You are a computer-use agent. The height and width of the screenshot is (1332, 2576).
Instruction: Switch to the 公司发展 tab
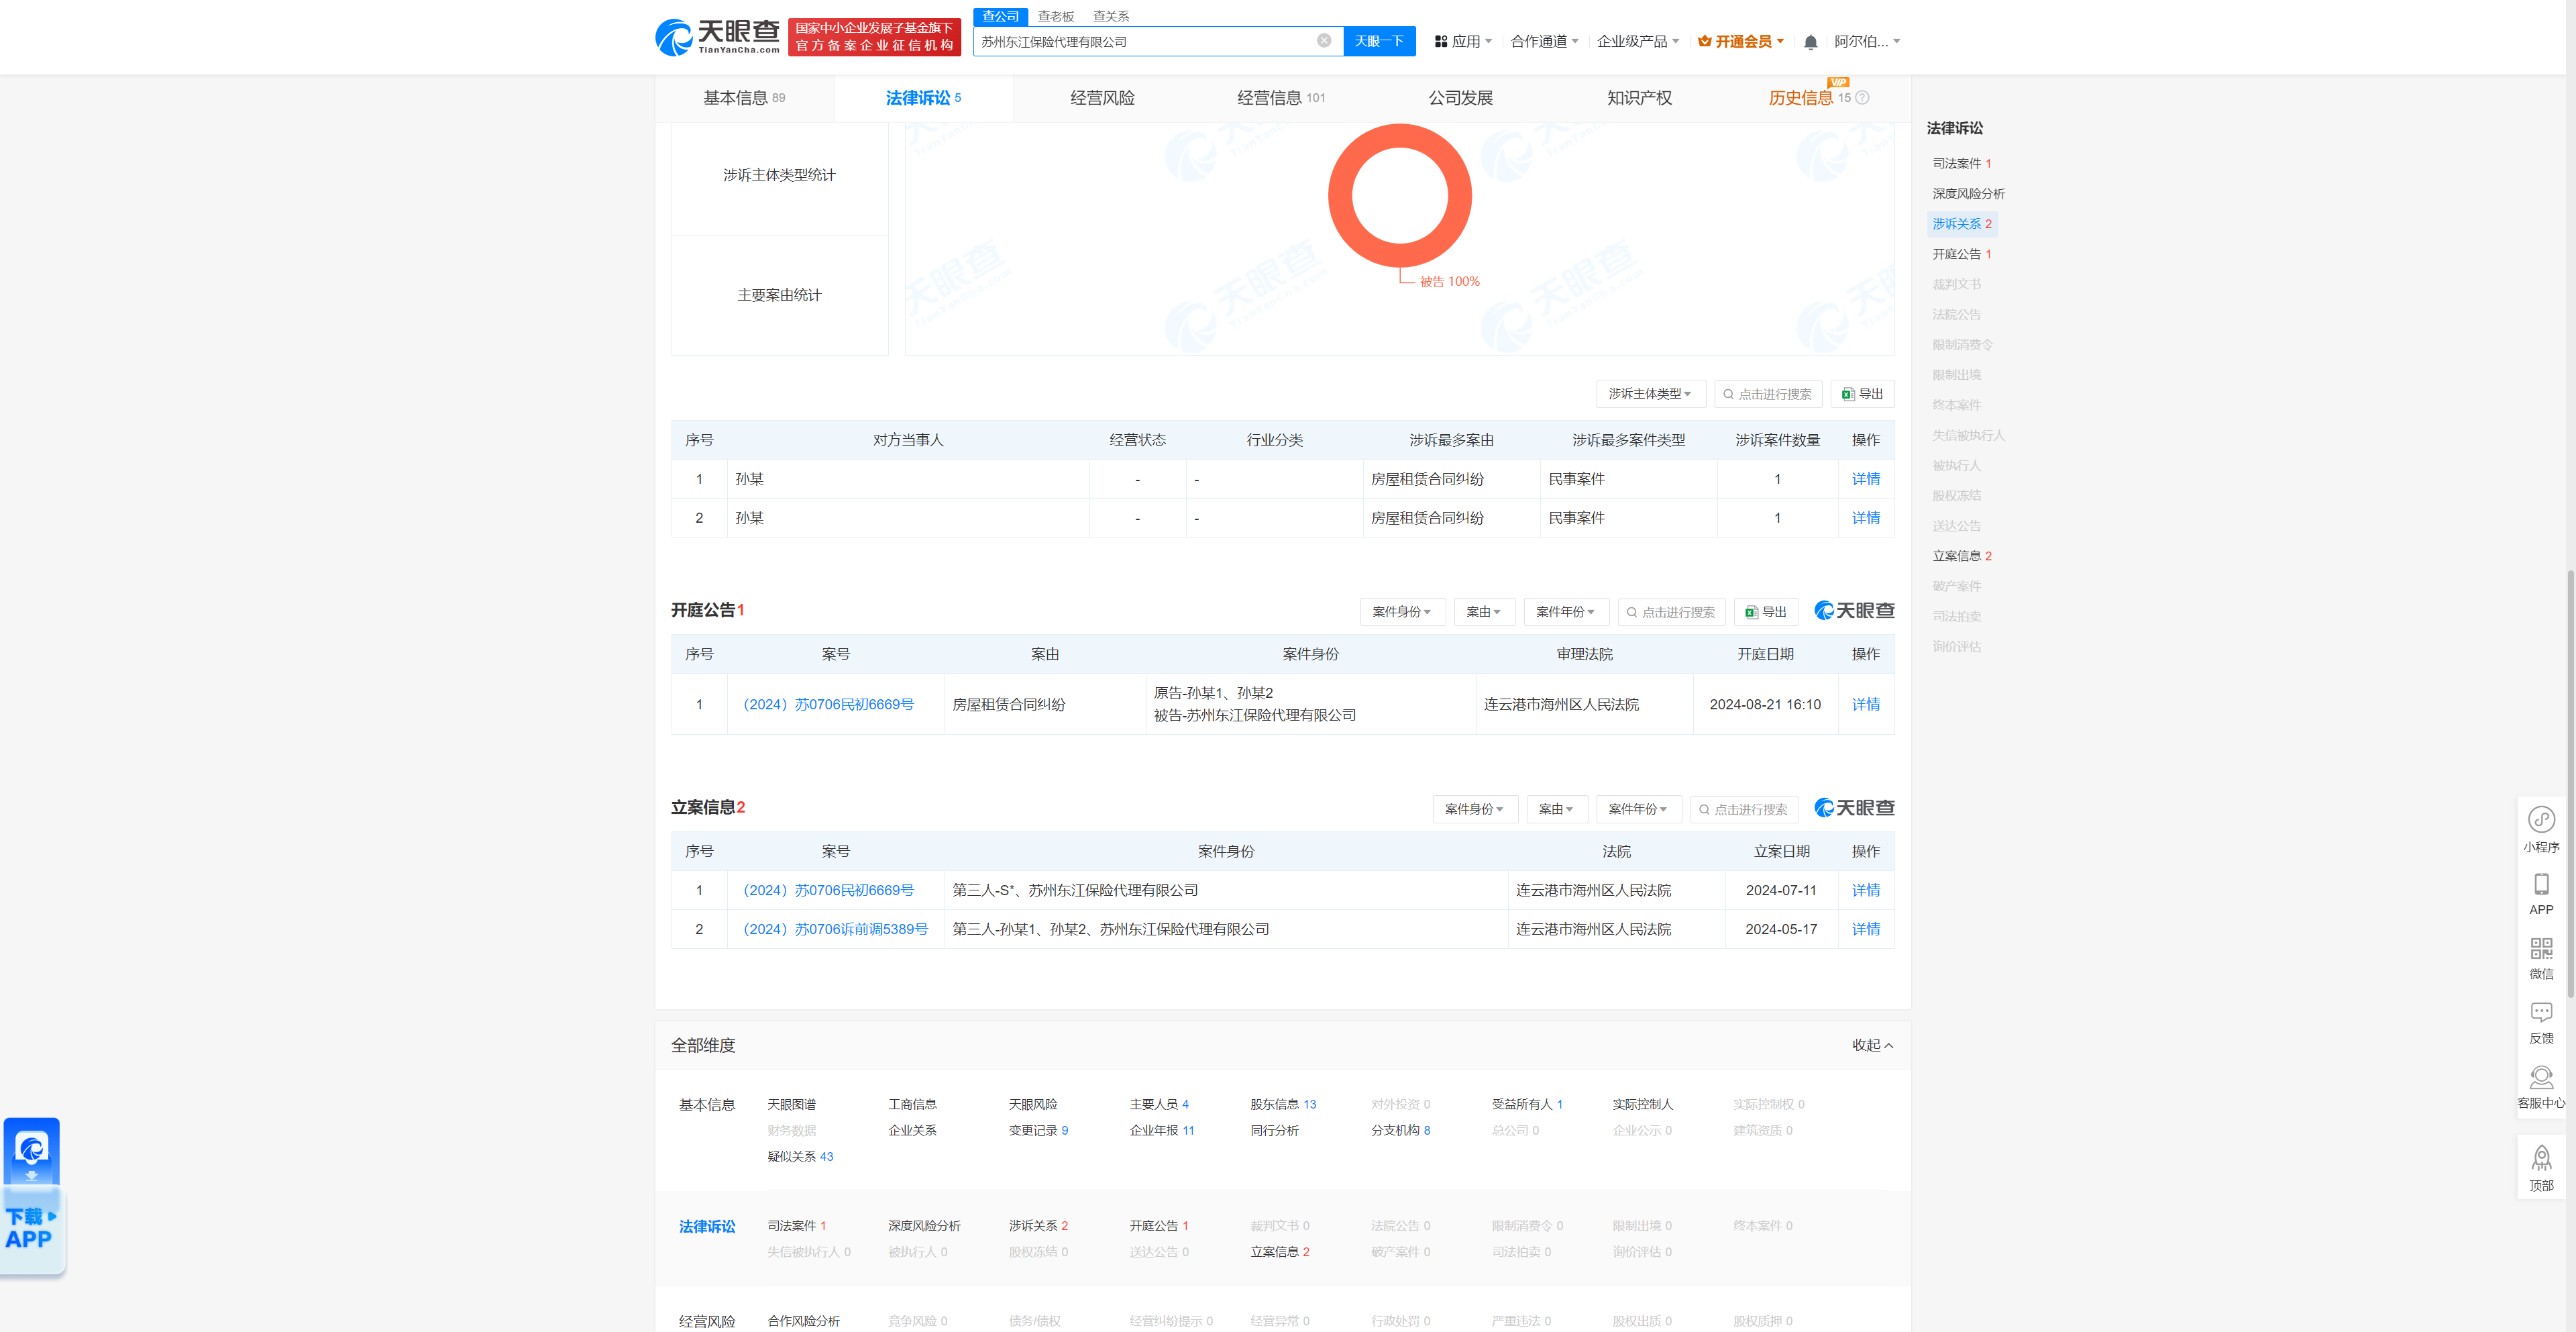pyautogui.click(x=1460, y=98)
